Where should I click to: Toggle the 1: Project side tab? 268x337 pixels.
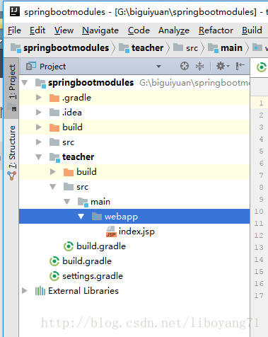tap(11, 88)
